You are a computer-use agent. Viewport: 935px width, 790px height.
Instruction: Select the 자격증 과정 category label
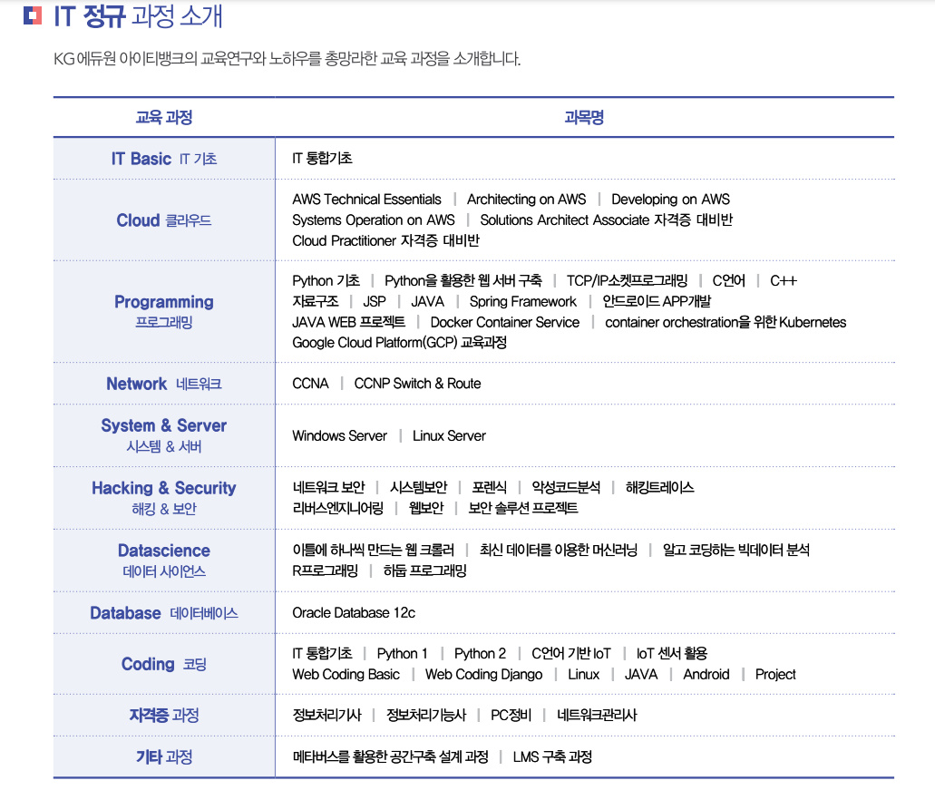coord(164,715)
